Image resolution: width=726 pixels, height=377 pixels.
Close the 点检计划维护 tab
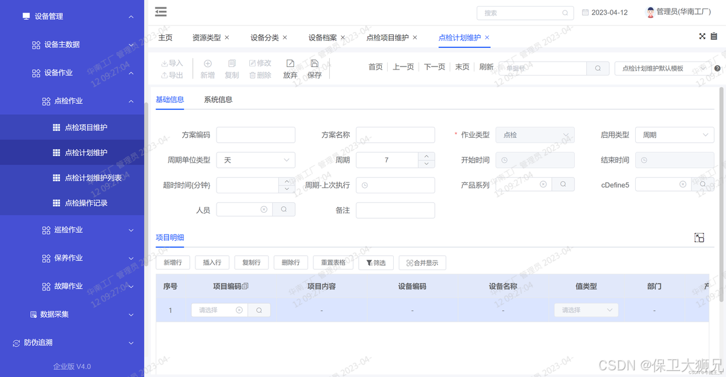(x=487, y=37)
